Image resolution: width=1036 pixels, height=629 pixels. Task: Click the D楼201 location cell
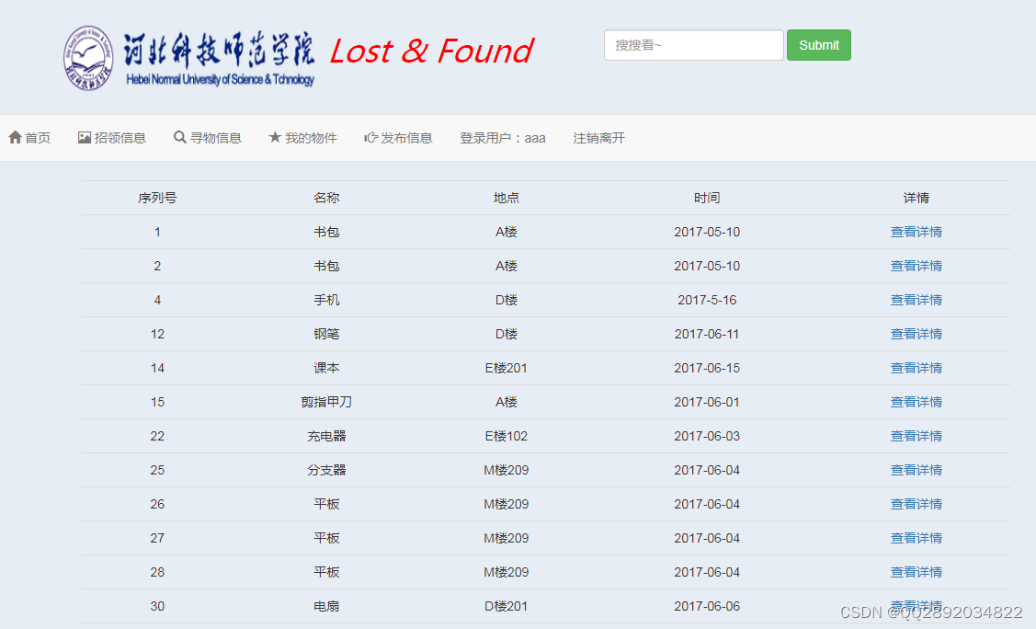click(x=507, y=606)
